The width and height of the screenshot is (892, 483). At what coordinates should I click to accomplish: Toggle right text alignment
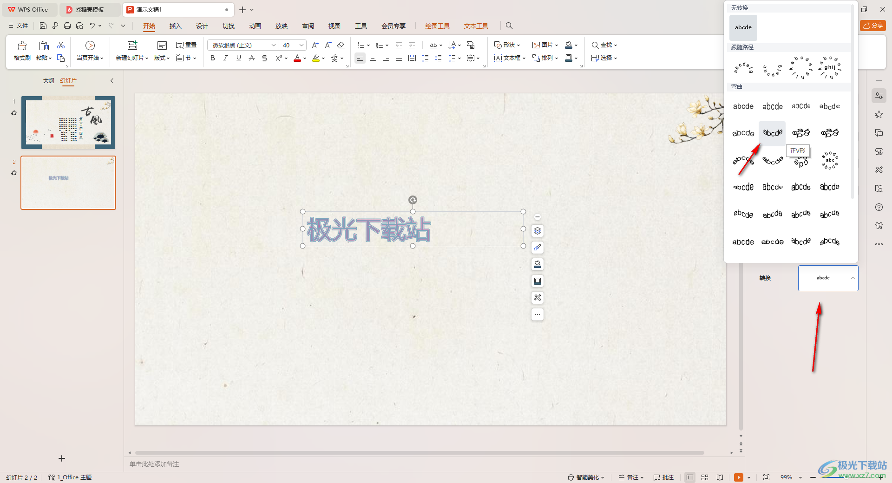pos(386,58)
